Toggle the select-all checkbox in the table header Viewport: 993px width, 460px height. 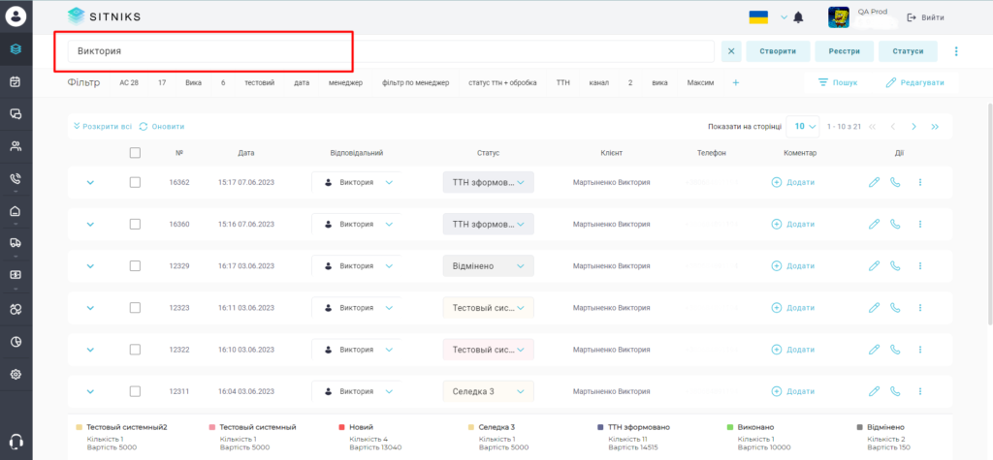click(135, 152)
